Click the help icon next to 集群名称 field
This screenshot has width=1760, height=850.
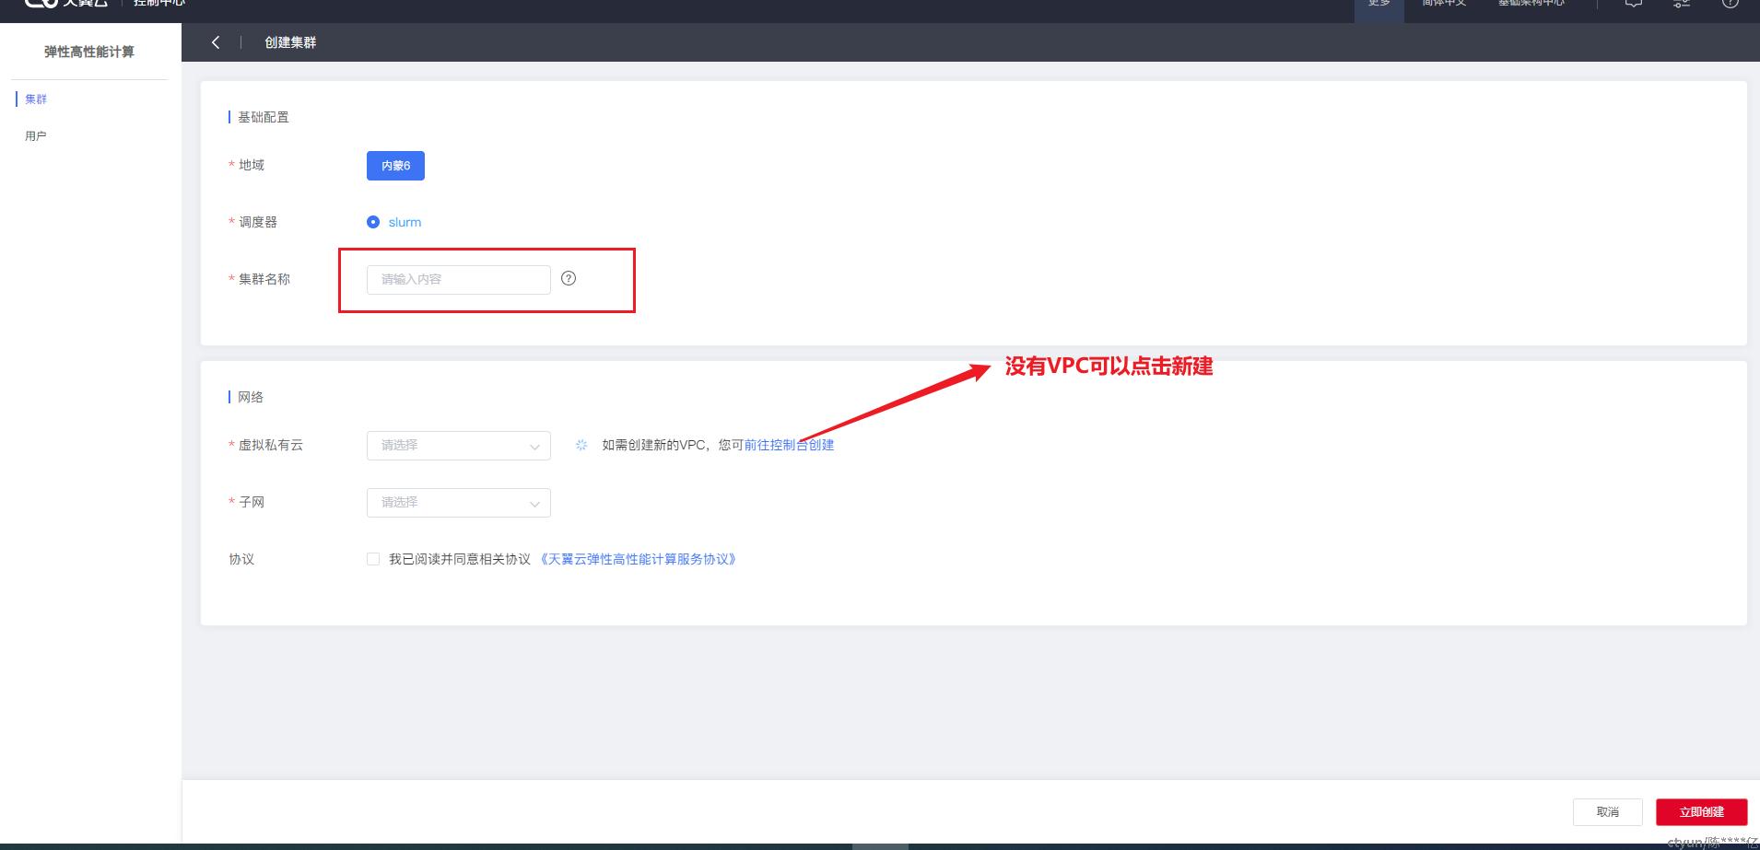click(x=569, y=278)
